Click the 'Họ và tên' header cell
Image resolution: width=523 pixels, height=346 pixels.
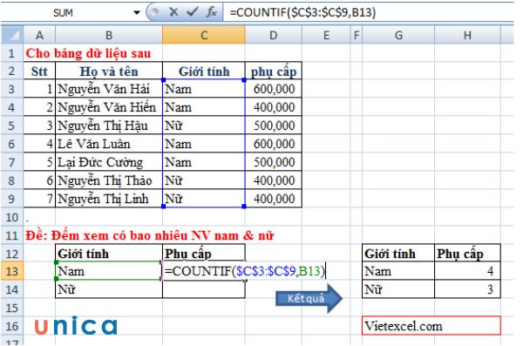[109, 71]
